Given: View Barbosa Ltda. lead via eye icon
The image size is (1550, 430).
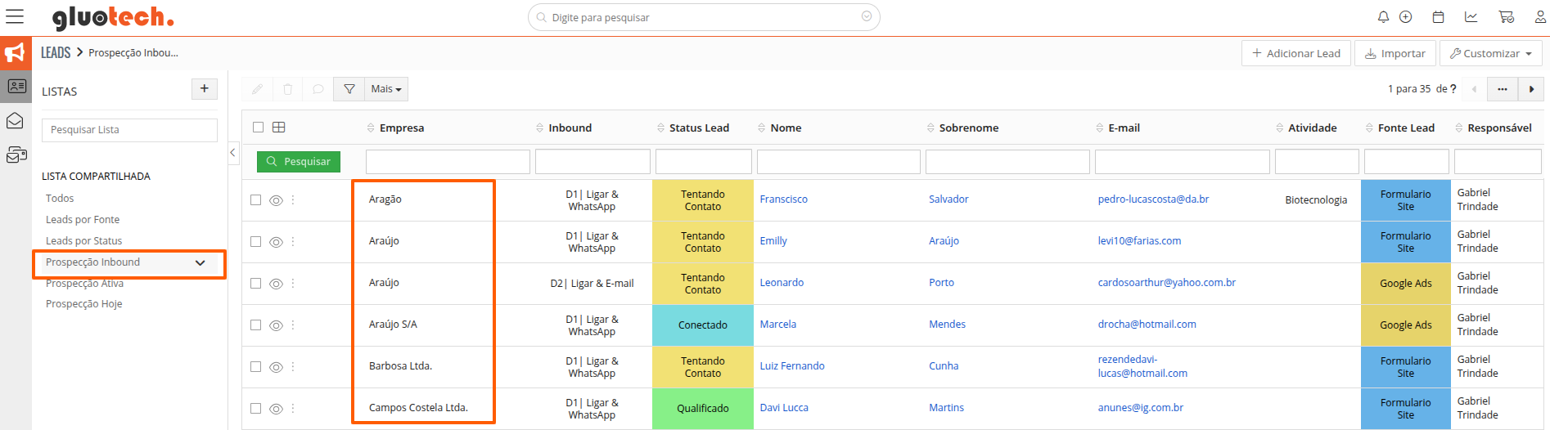Looking at the screenshot, I should click(276, 367).
